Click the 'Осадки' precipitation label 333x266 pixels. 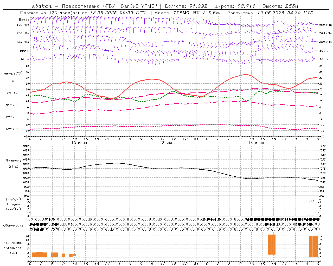coord(14,204)
